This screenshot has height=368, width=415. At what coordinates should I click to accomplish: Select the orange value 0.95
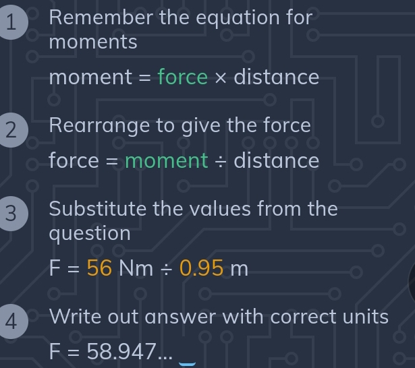click(x=202, y=268)
